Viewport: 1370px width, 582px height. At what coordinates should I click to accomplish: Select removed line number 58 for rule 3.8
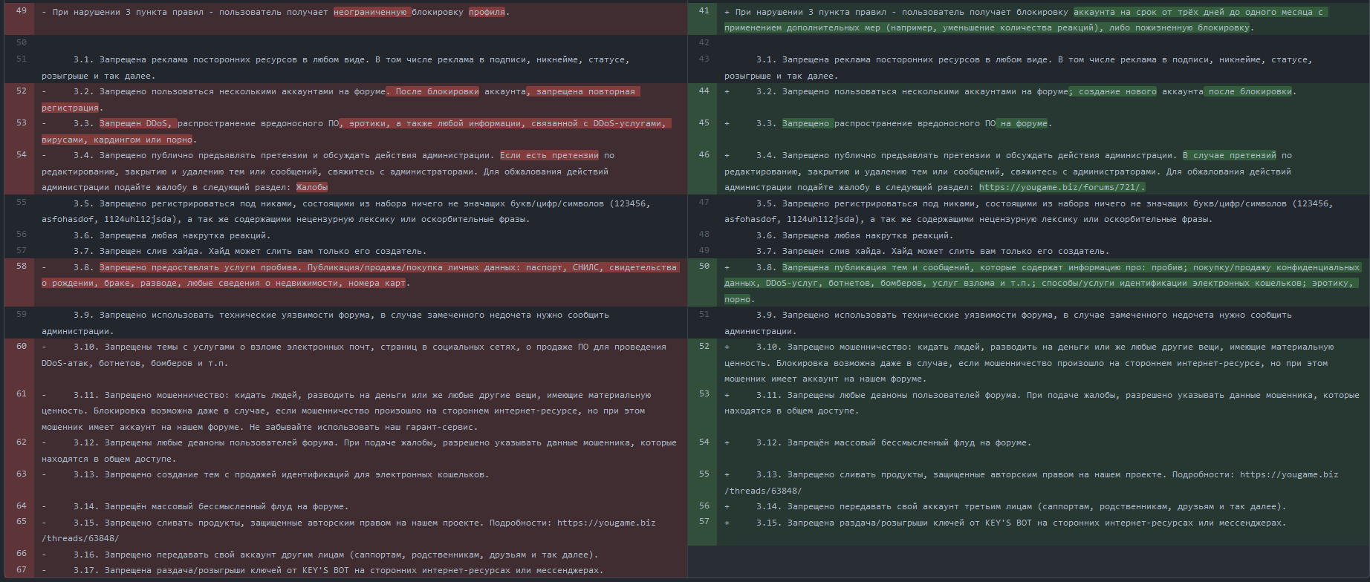click(x=21, y=267)
